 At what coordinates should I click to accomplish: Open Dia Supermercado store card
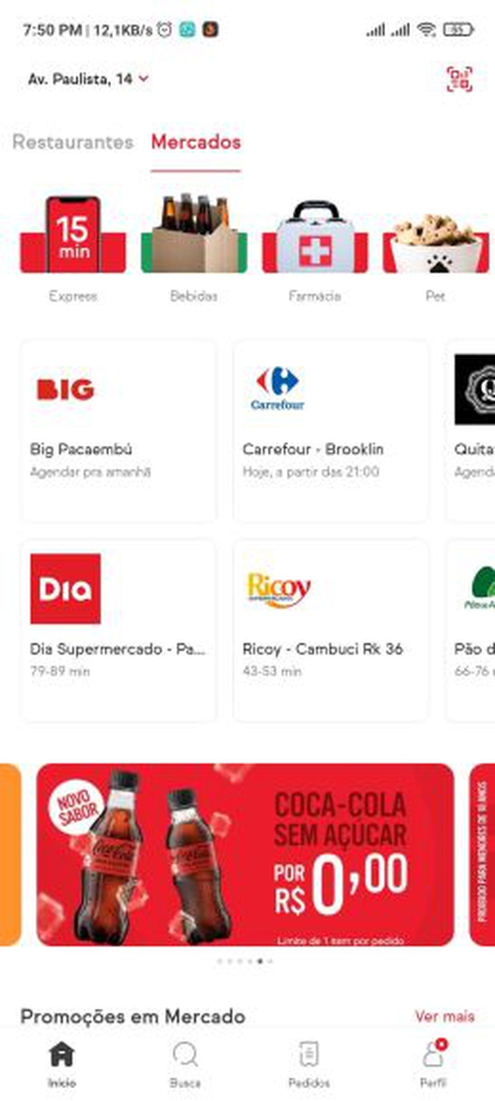click(x=119, y=631)
